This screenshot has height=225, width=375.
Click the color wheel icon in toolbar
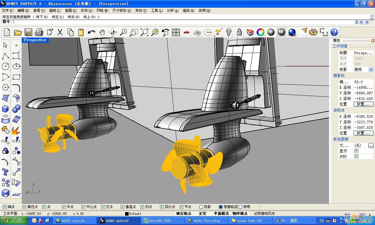pyautogui.click(x=260, y=32)
